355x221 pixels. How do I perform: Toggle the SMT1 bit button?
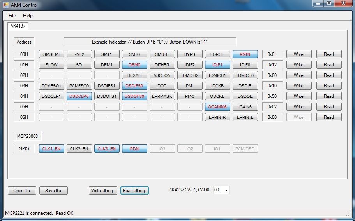107,54
